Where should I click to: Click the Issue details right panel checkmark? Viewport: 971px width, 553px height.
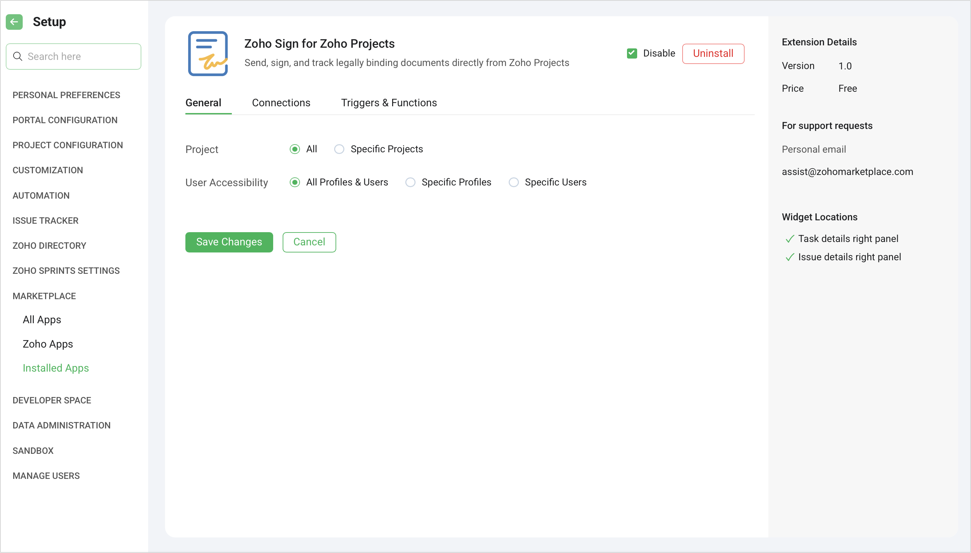click(790, 257)
